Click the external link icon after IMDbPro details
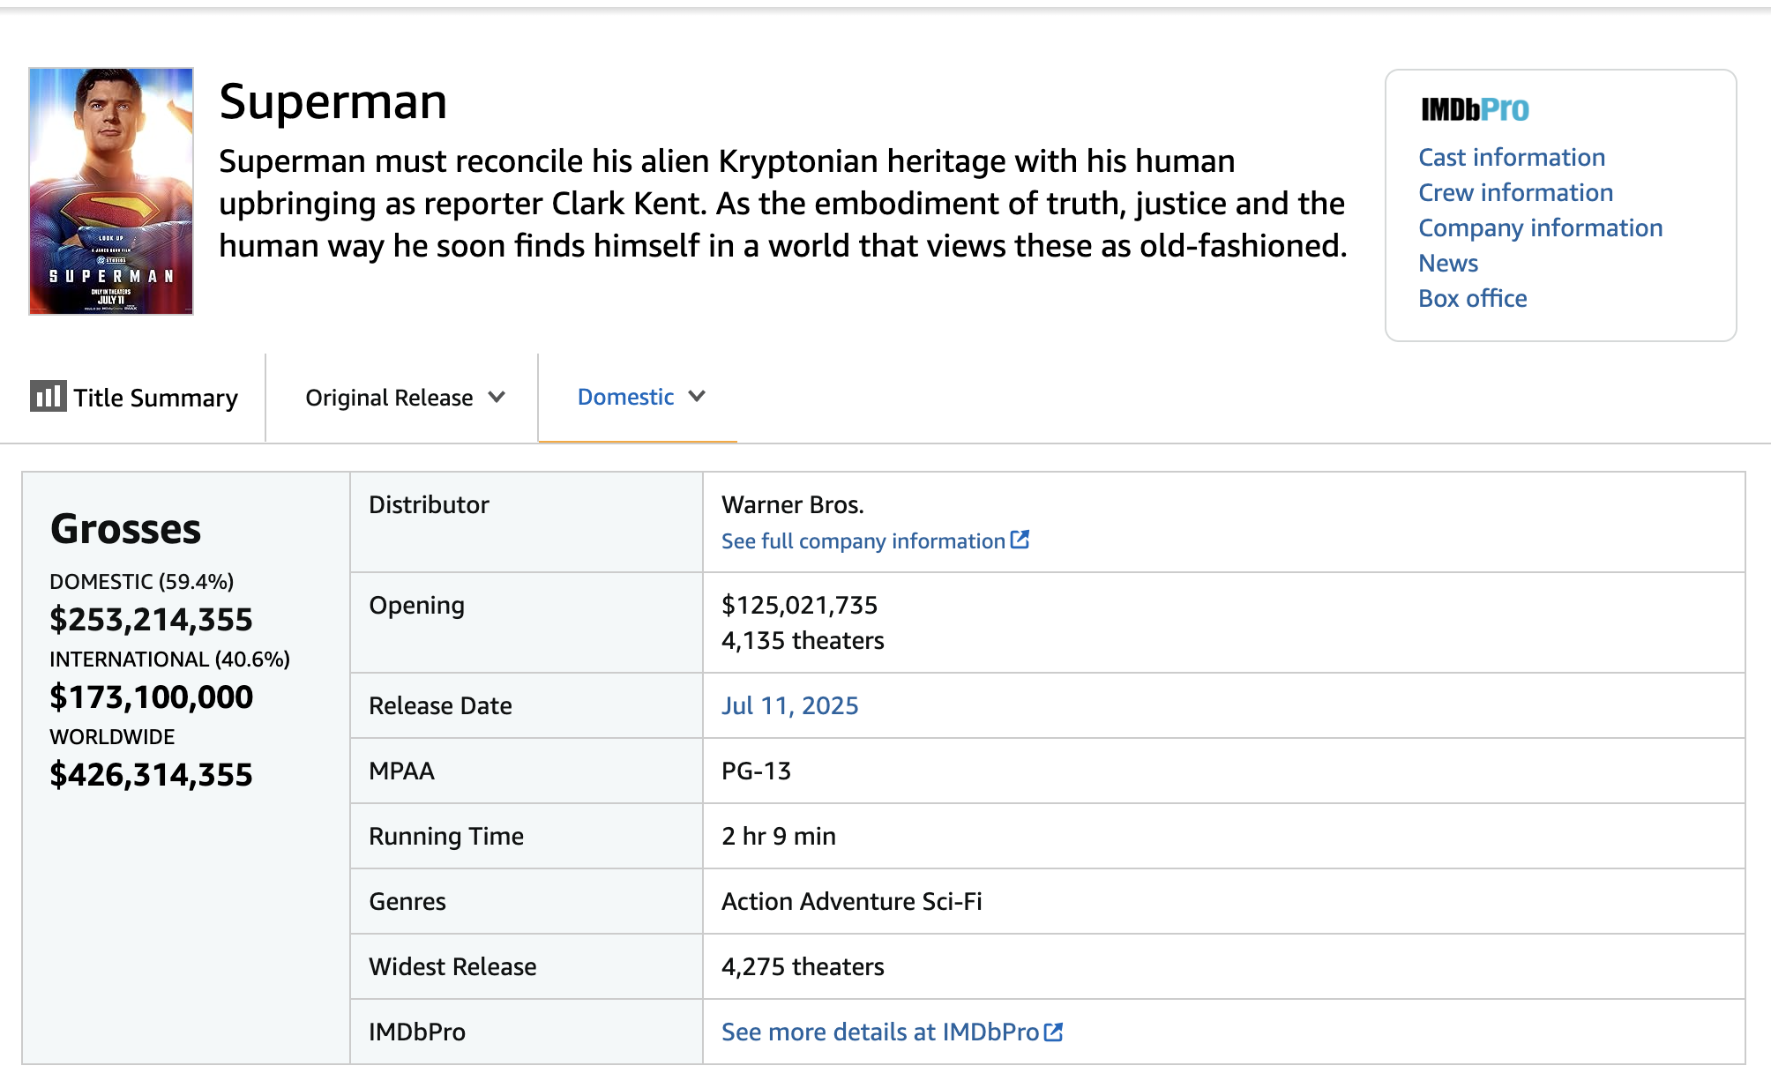The image size is (1771, 1088). 1053,1032
